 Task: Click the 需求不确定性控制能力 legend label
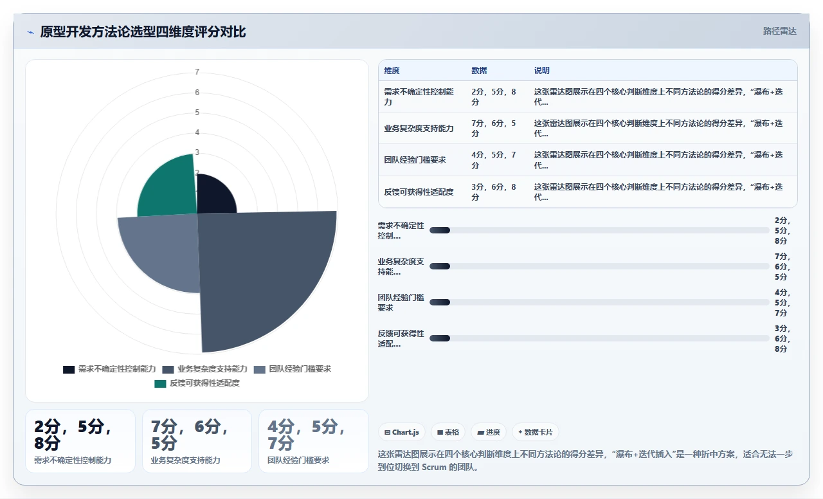[x=117, y=369]
